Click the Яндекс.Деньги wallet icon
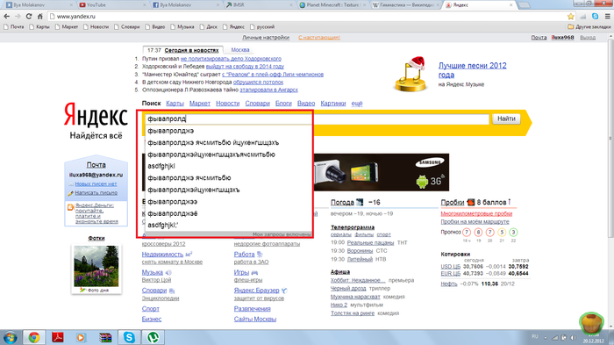The height and width of the screenshot is (345, 614). (70, 207)
